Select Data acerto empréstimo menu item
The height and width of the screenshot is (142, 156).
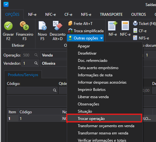point(105,68)
